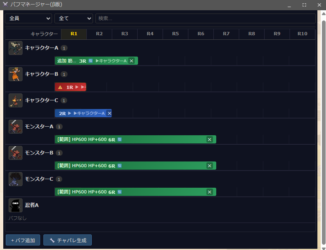Click キャラクターA's green 追加 筋 buff bar
This screenshot has height=250, width=326.
pos(96,61)
